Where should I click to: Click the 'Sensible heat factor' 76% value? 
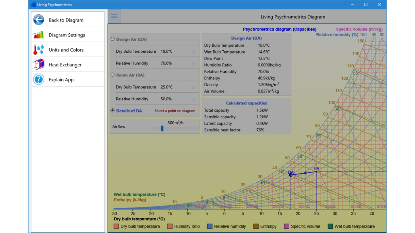tap(260, 130)
